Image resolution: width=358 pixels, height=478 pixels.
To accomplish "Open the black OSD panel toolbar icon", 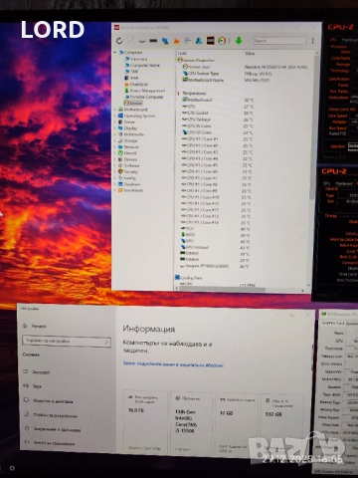I will coord(211,41).
